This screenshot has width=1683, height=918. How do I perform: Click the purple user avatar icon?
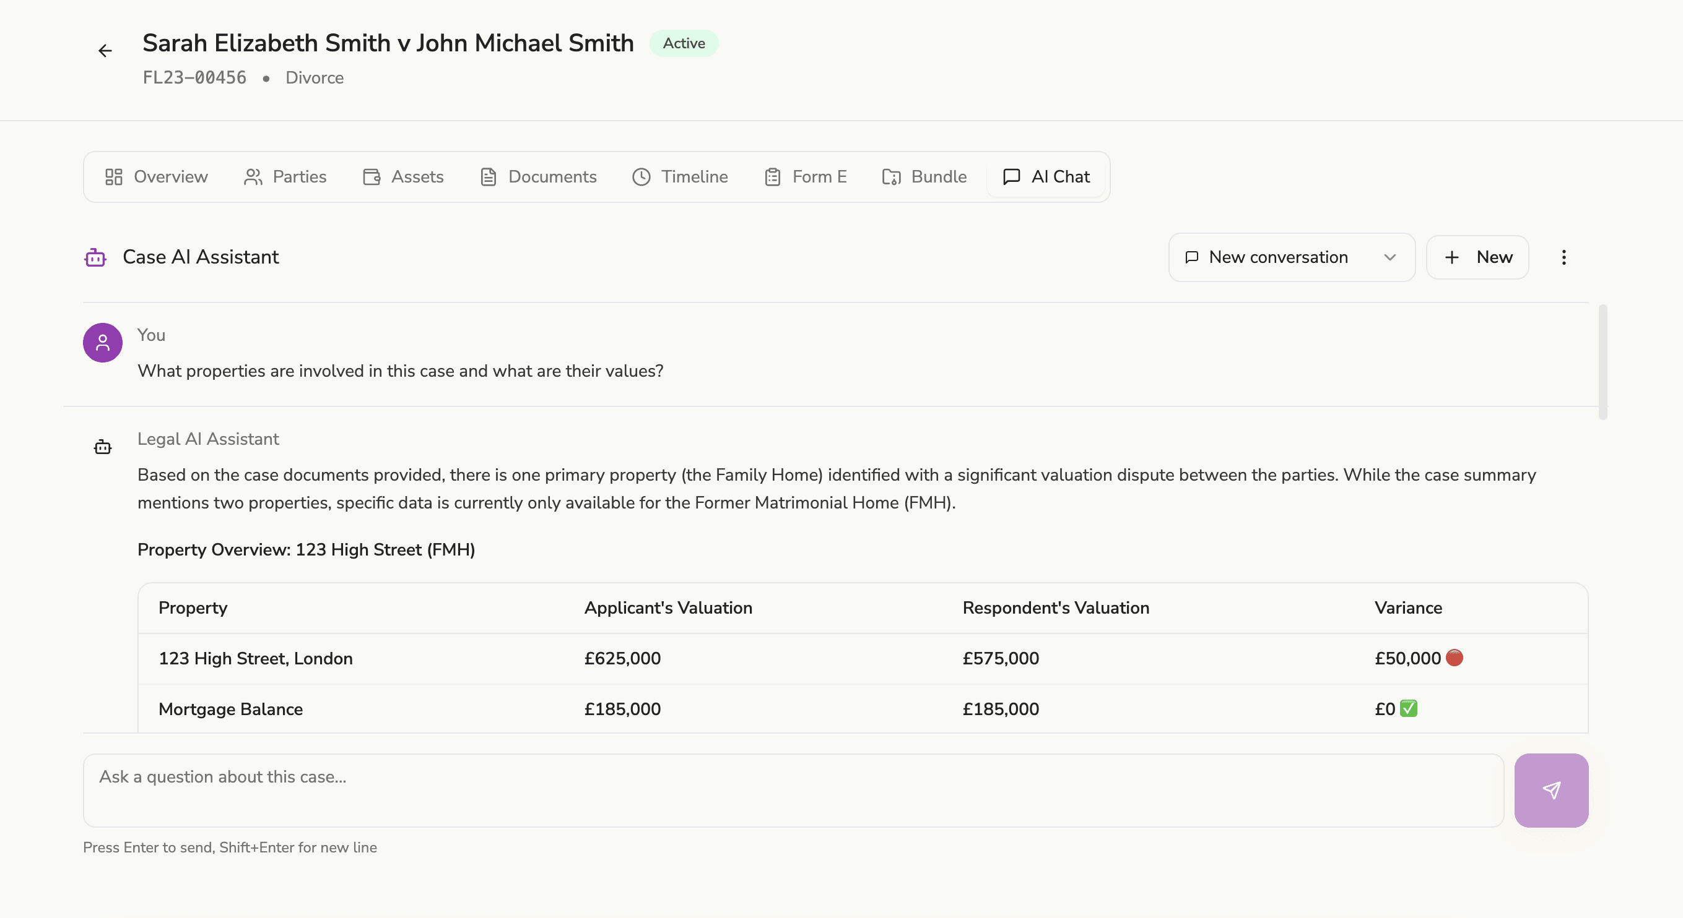103,343
